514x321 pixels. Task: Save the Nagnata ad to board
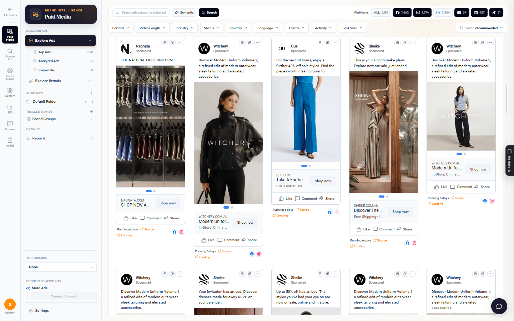pos(165,43)
